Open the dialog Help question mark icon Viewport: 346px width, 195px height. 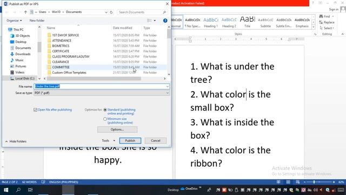coord(165,21)
